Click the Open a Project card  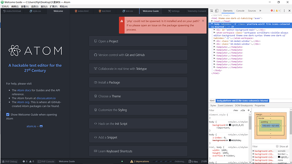[138, 41]
